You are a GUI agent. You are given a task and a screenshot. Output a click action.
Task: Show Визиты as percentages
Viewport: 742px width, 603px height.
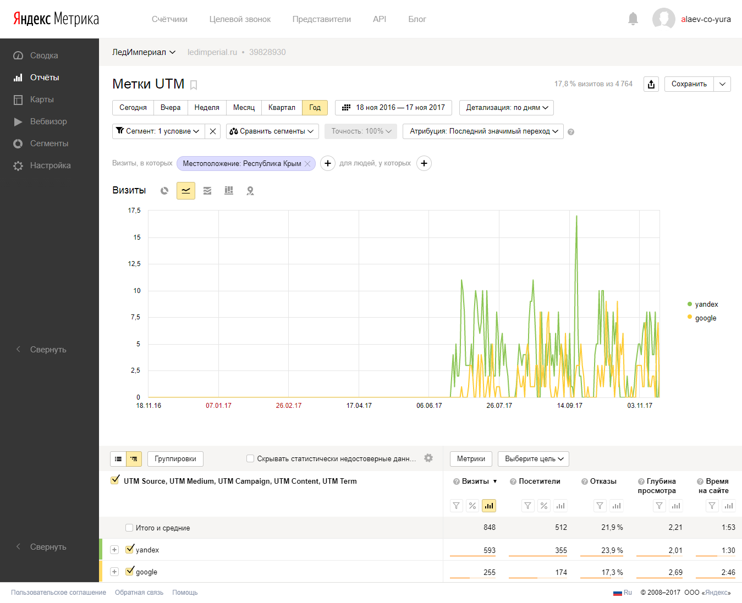click(472, 506)
